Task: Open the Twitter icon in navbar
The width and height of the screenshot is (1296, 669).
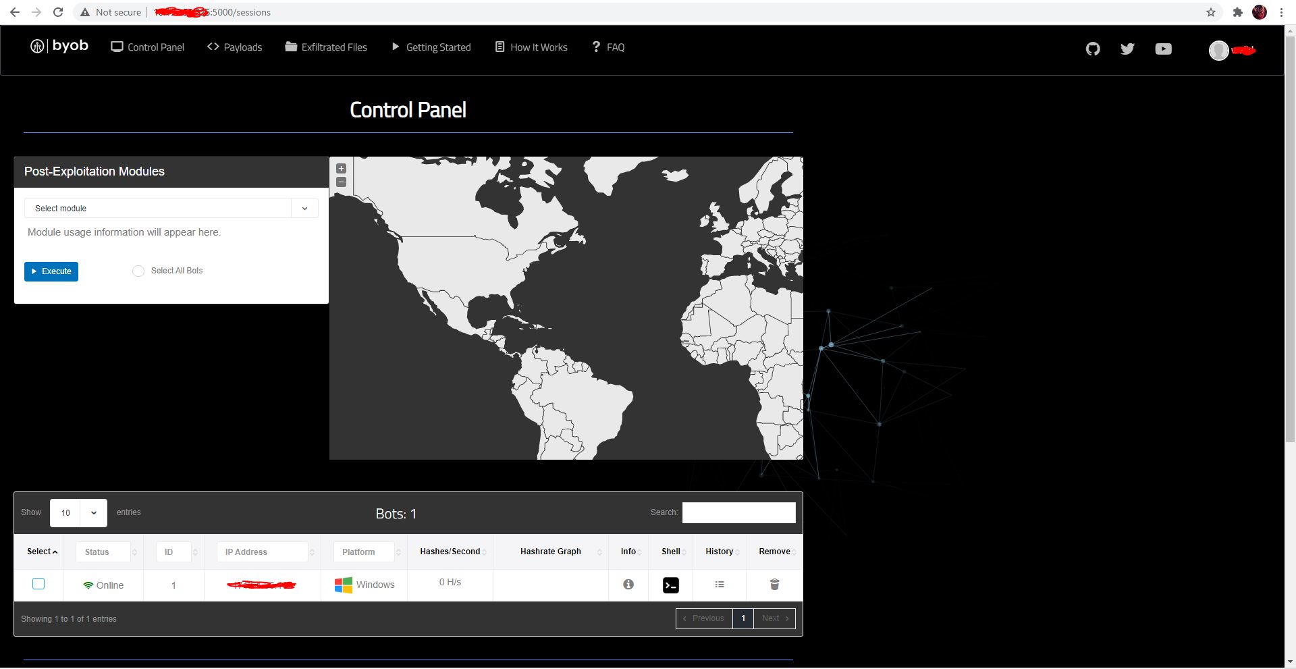Action: tap(1127, 48)
